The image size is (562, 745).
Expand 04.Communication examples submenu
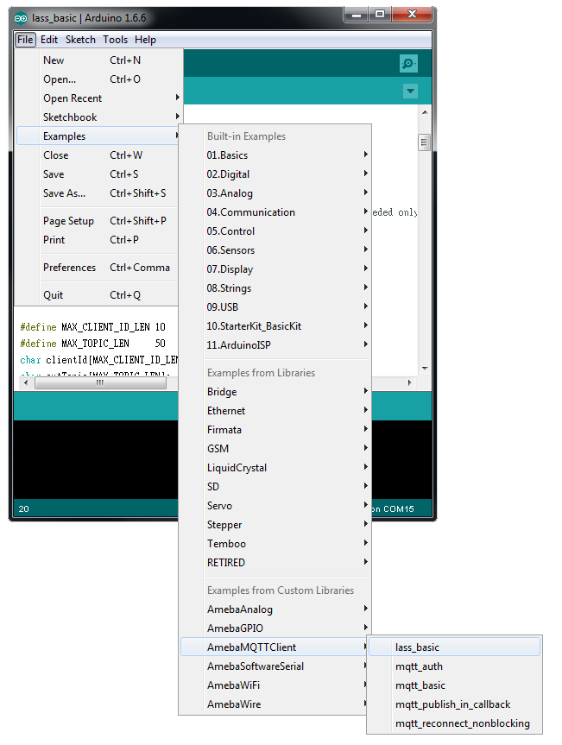(x=275, y=212)
